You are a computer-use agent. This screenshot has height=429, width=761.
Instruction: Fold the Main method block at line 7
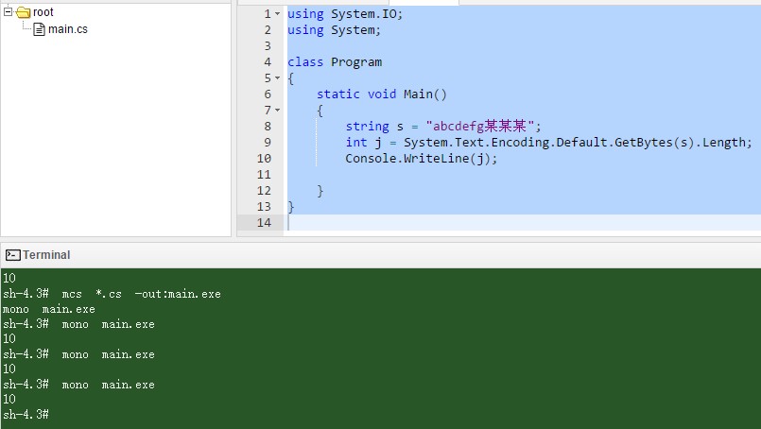277,111
